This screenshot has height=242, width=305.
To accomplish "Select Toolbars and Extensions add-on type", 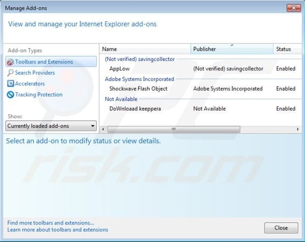I will coord(51,62).
